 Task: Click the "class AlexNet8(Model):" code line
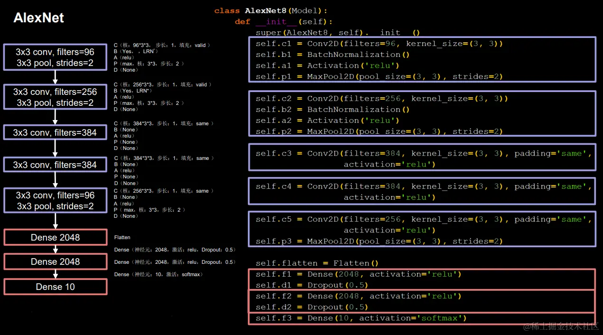tap(271, 10)
